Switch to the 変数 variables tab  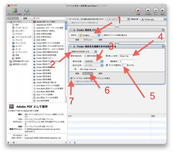tap(25, 18)
